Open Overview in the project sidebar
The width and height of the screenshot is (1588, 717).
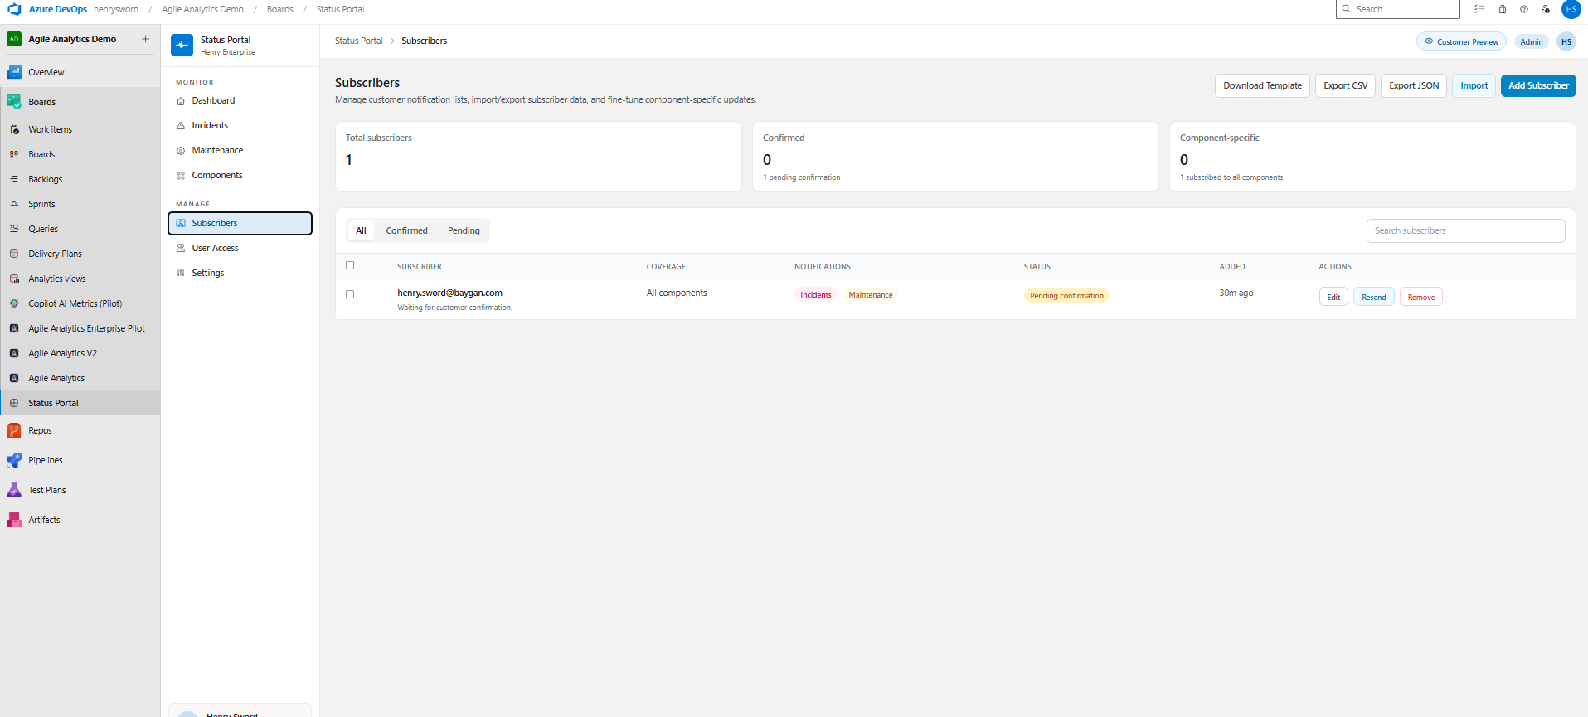[x=80, y=72]
